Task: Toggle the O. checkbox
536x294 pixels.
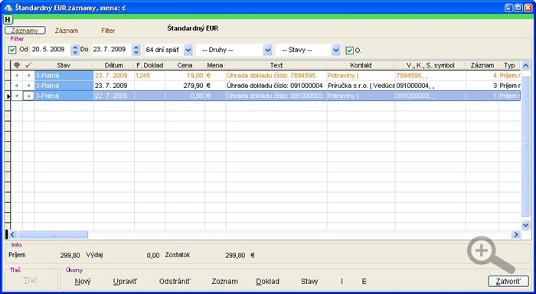Action: pos(349,51)
